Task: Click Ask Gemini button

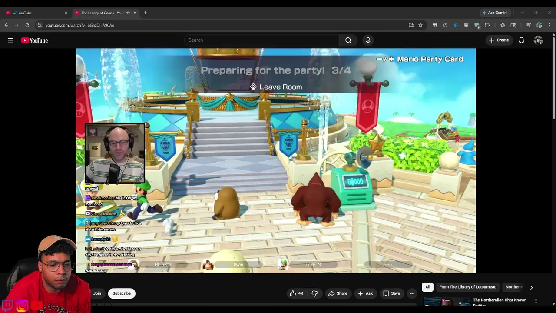Action: point(495,13)
